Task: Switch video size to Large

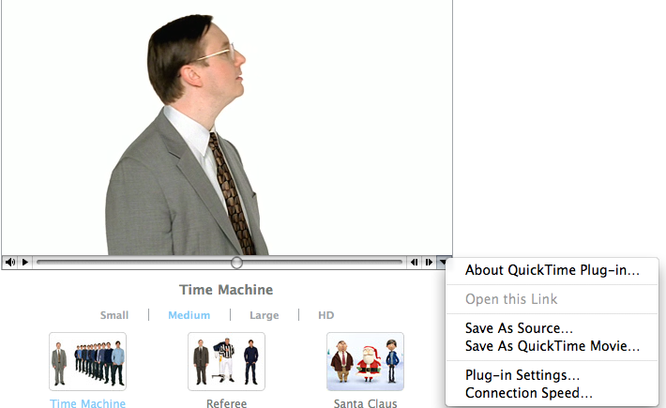Action: coord(265,315)
